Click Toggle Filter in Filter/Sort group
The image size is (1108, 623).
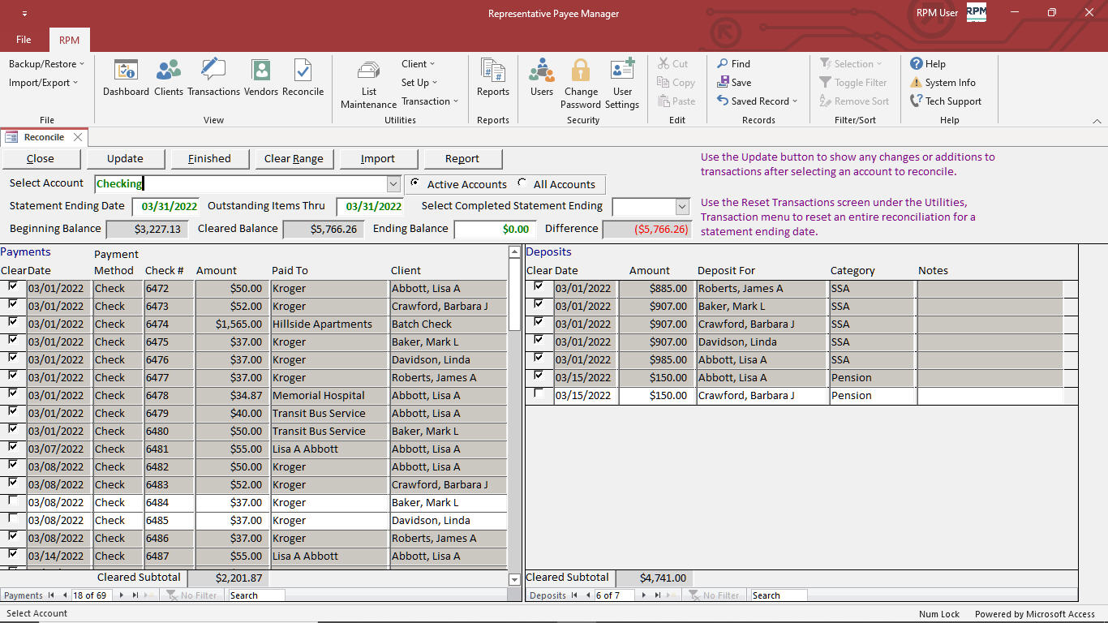(x=852, y=83)
